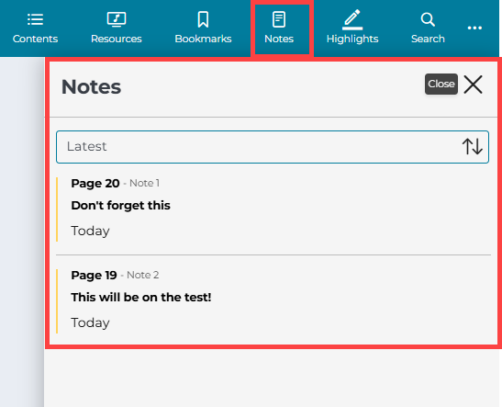Open the Contents list icon
This screenshot has height=407, width=502.
[35, 19]
